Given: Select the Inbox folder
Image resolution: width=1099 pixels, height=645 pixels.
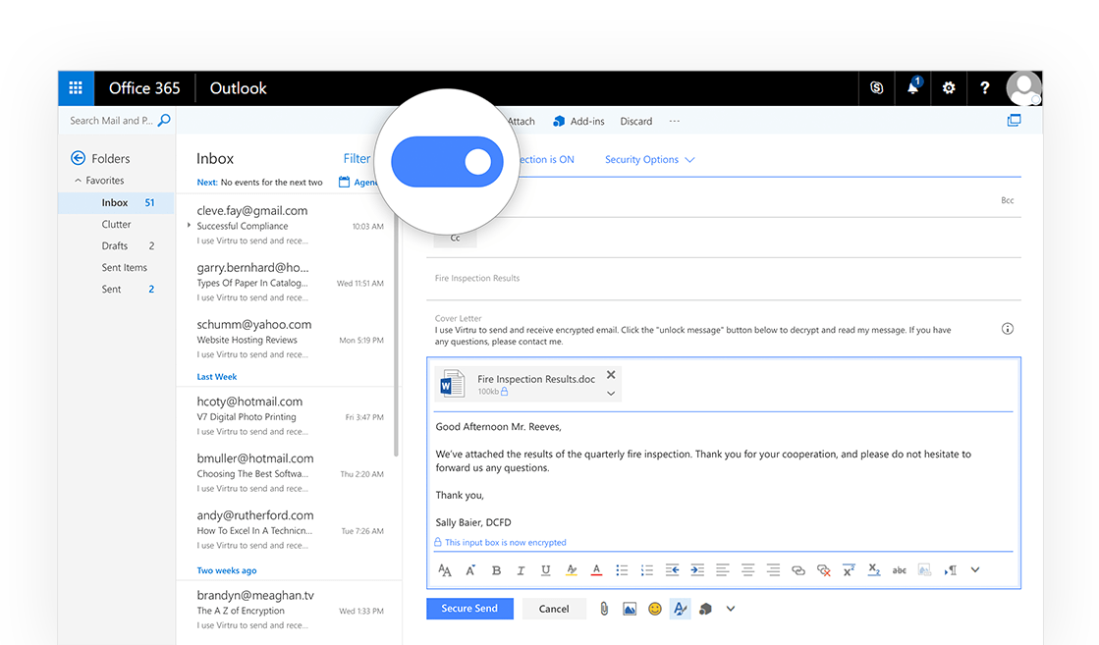Looking at the screenshot, I should 116,202.
